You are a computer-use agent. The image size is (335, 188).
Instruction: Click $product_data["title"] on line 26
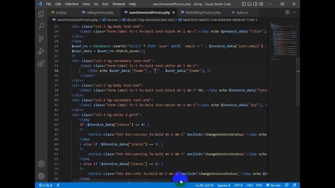click(243, 31)
